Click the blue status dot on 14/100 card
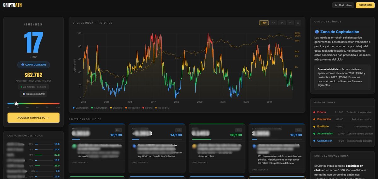The image size is (378, 179). [x=135, y=146]
